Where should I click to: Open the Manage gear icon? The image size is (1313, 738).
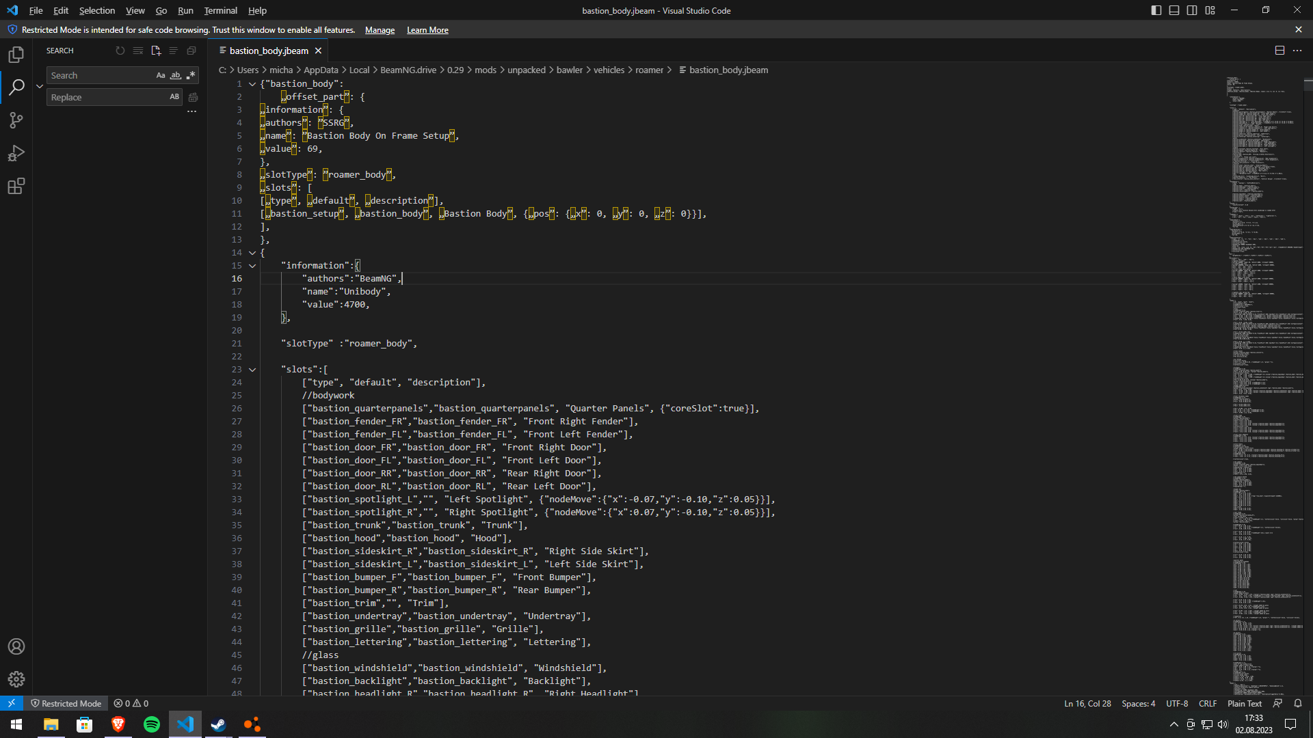tap(16, 679)
